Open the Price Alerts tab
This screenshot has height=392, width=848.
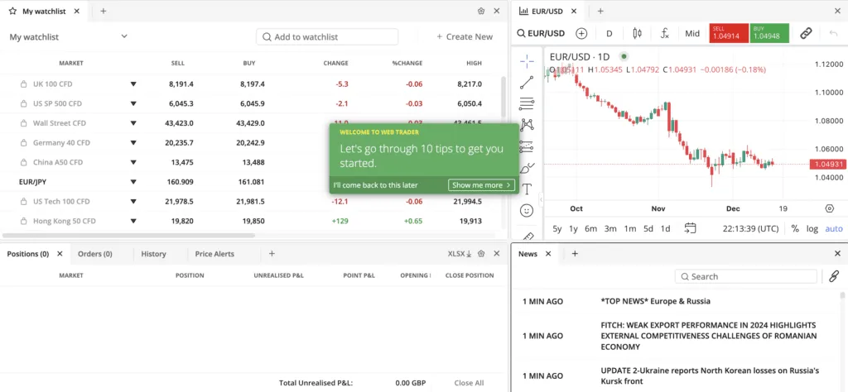click(x=214, y=254)
